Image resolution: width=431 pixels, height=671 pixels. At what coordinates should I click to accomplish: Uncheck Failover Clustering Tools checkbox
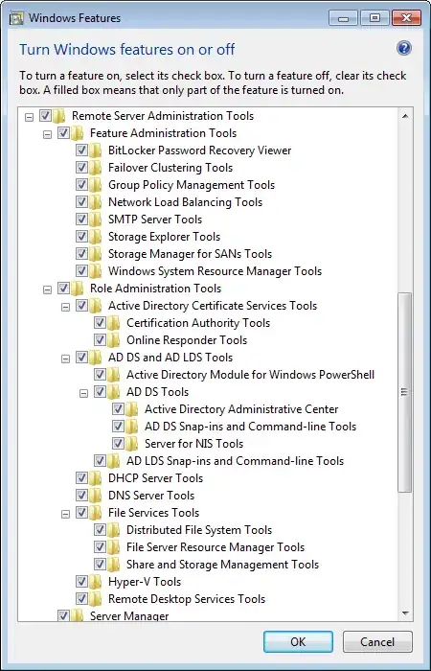click(81, 168)
